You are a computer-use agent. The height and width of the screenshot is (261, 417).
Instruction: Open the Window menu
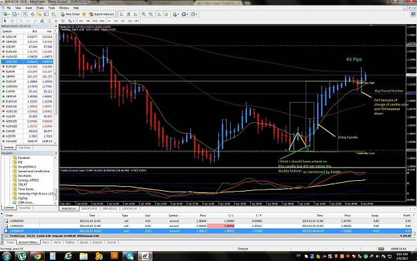[64, 8]
